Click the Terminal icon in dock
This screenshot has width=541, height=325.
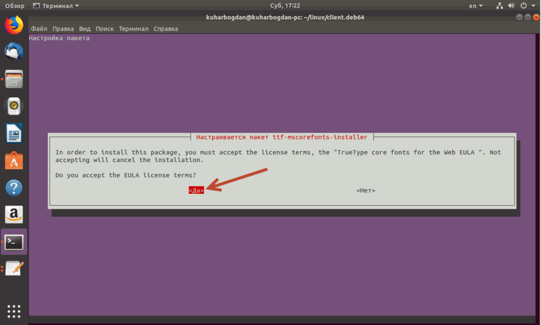[14, 242]
